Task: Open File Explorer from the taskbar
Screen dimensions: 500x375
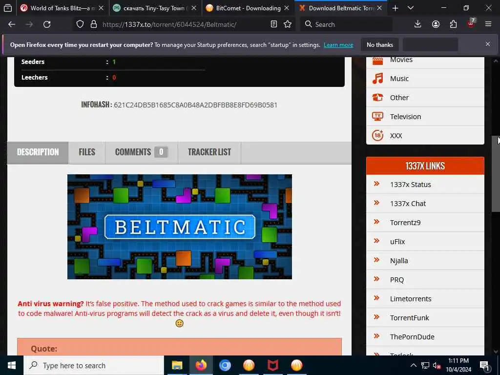Action: 177,365
